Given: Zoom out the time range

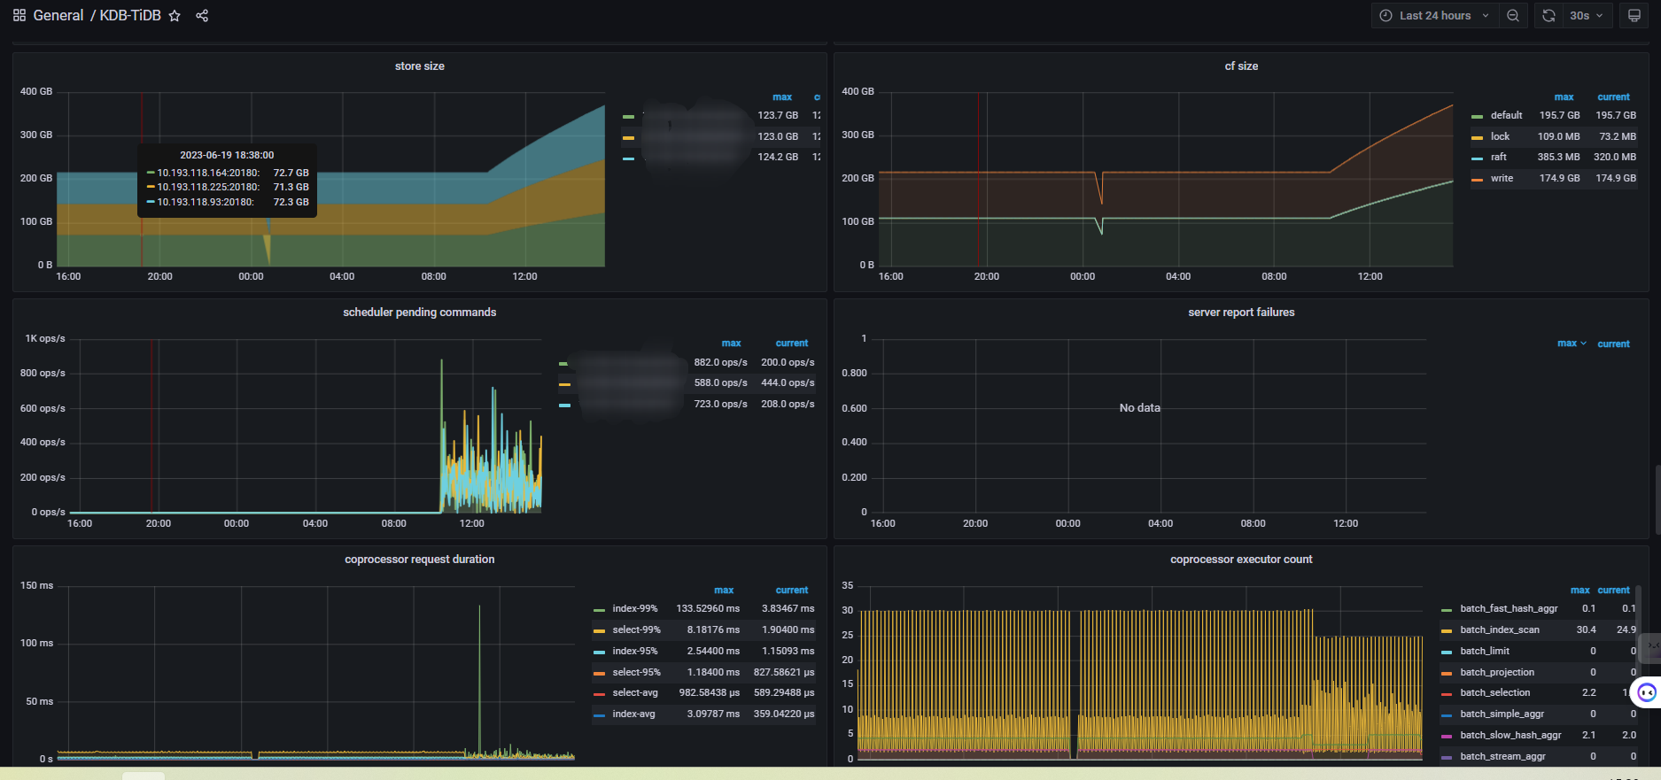Looking at the screenshot, I should tap(1513, 16).
